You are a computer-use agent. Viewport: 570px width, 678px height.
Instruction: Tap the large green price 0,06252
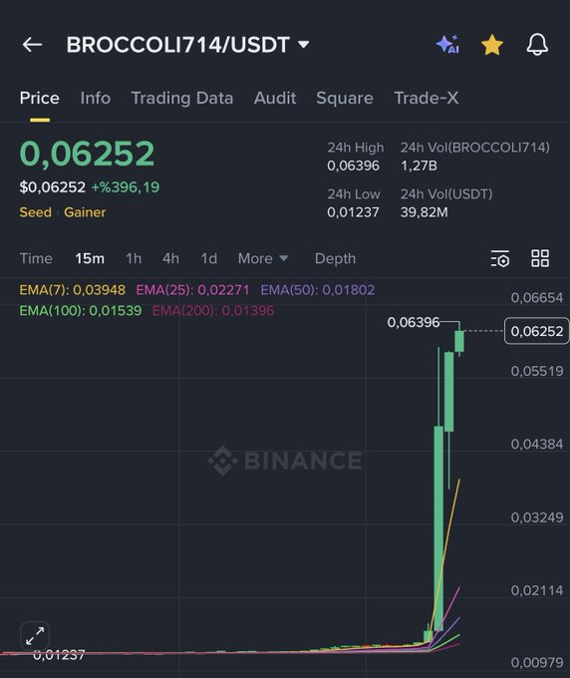pyautogui.click(x=87, y=154)
